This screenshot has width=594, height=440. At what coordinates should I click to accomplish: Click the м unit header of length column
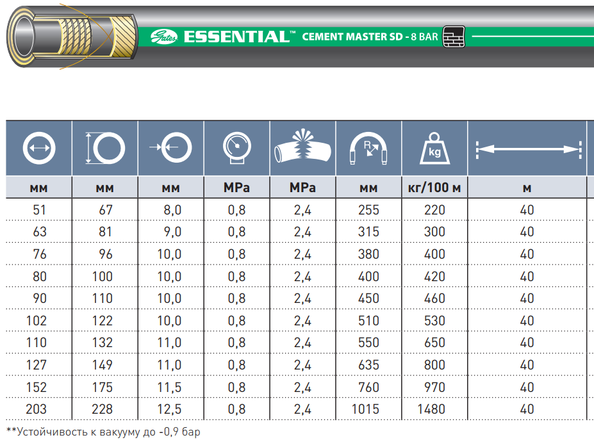tap(527, 188)
